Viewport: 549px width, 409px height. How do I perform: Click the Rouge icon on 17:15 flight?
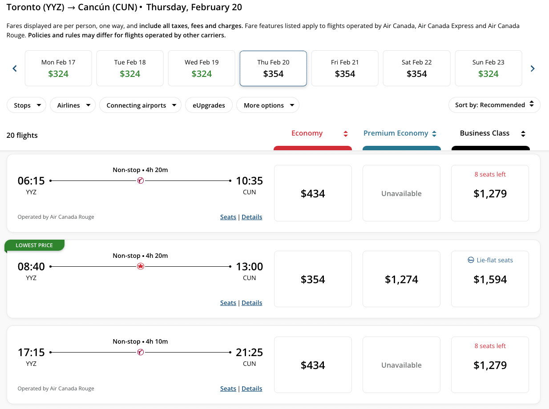coord(141,352)
